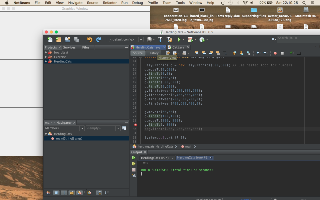Click the orange Undo arrow
The width and height of the screenshot is (320, 200).
point(90,39)
